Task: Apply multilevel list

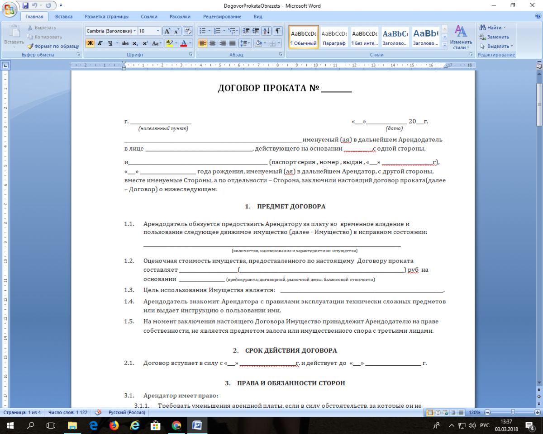Action: click(x=232, y=31)
